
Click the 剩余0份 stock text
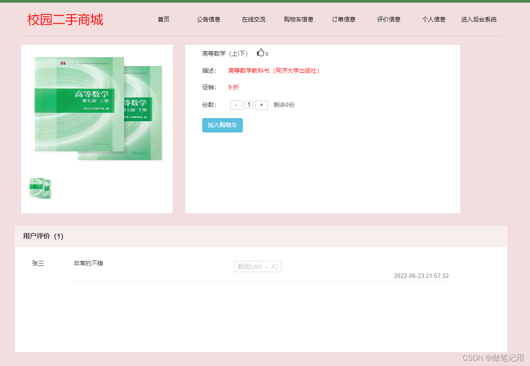(x=284, y=105)
